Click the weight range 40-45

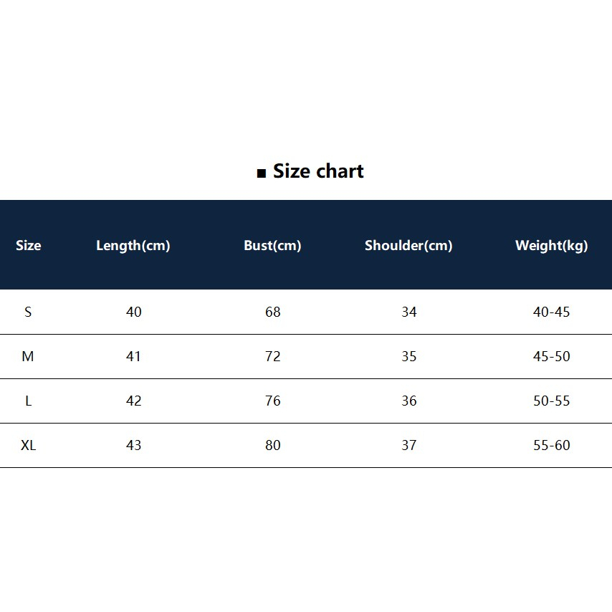(552, 312)
